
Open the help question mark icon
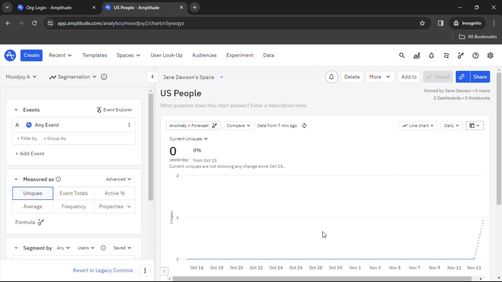(476, 55)
